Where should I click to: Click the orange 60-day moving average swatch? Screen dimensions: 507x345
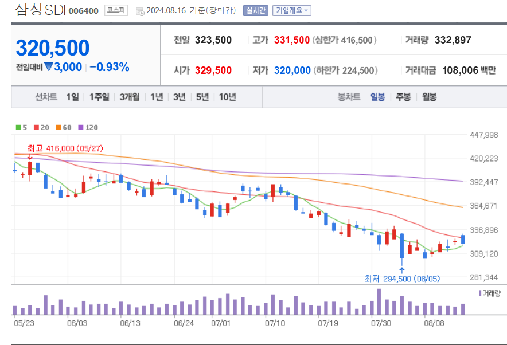pyautogui.click(x=58, y=127)
